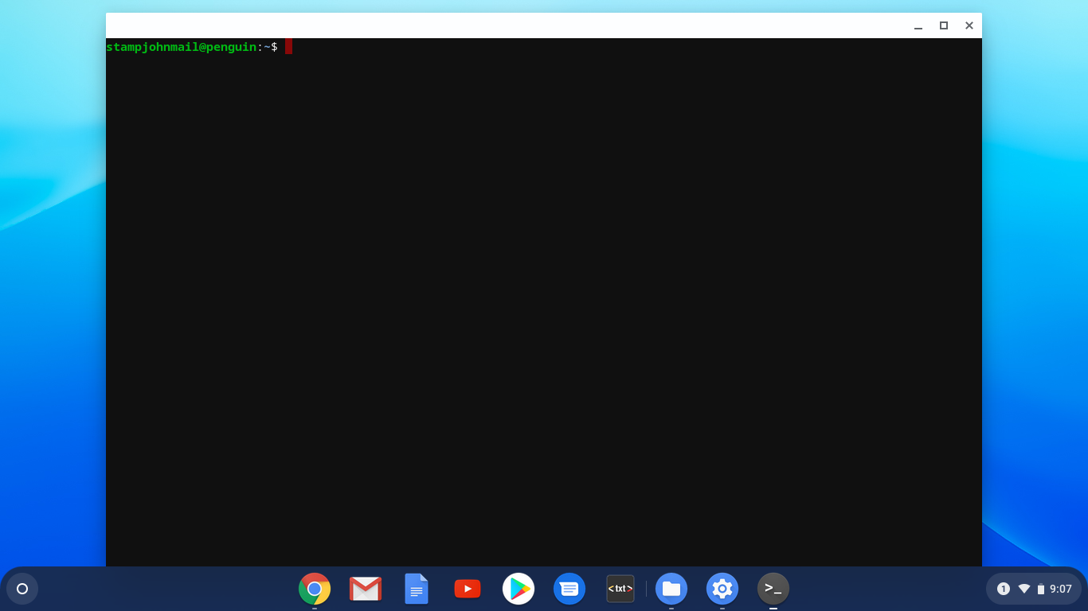The height and width of the screenshot is (611, 1088).
Task: Check the battery status icon
Action: point(1041,589)
